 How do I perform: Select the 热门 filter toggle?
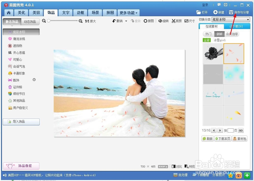(x=209, y=34)
